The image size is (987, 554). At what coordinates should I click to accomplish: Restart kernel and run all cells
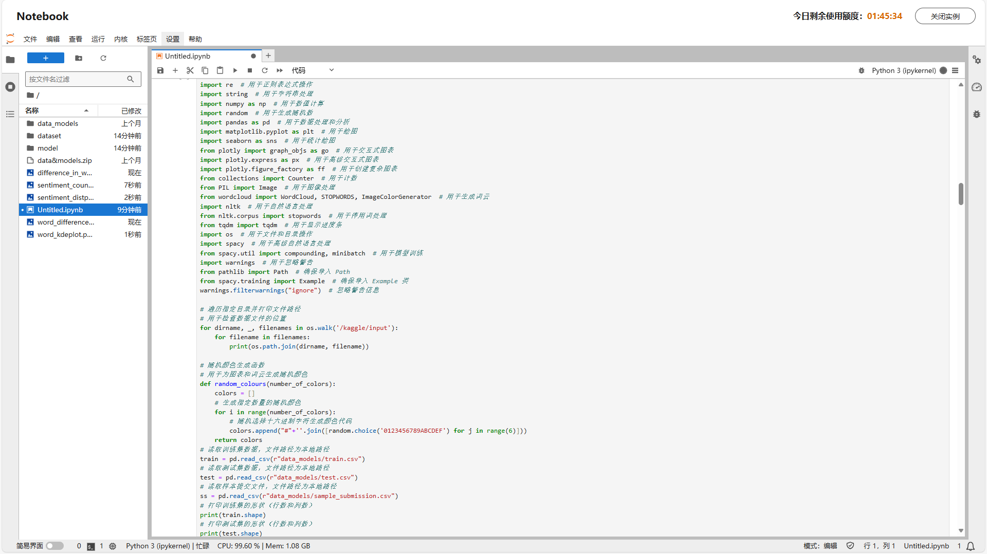(280, 70)
